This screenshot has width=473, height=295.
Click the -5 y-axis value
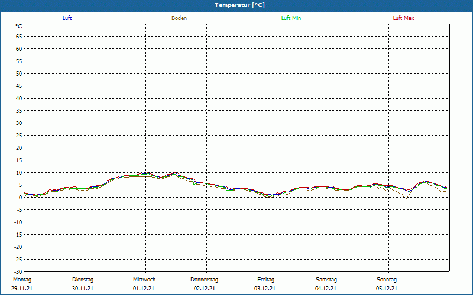pyautogui.click(x=20, y=210)
